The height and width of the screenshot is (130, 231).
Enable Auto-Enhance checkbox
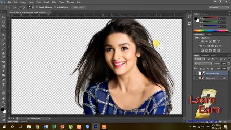pos(55,7)
